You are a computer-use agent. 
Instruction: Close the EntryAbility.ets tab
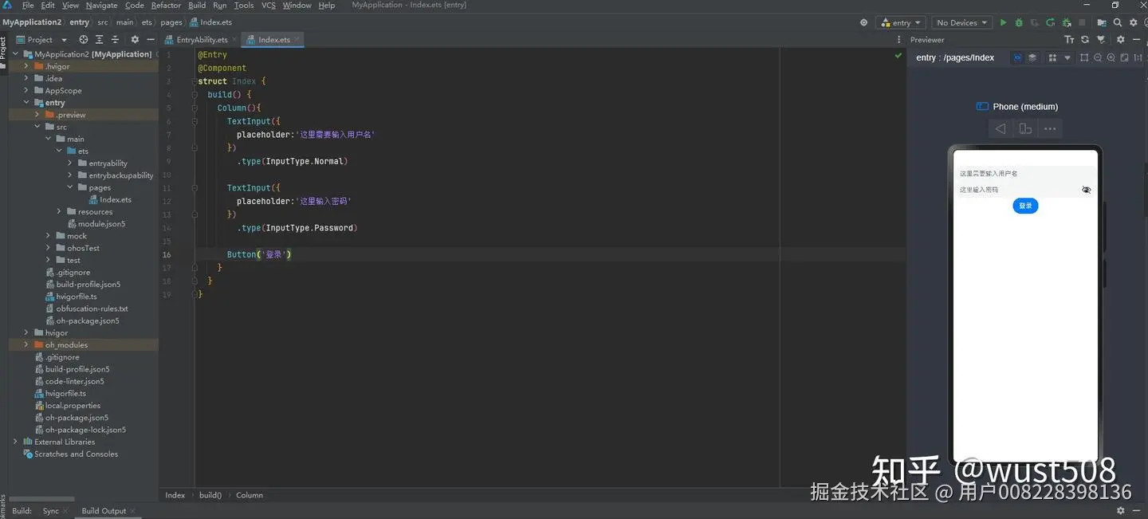pos(234,40)
